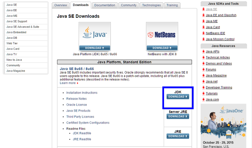Open the Demos and Videos link

click(x=219, y=64)
